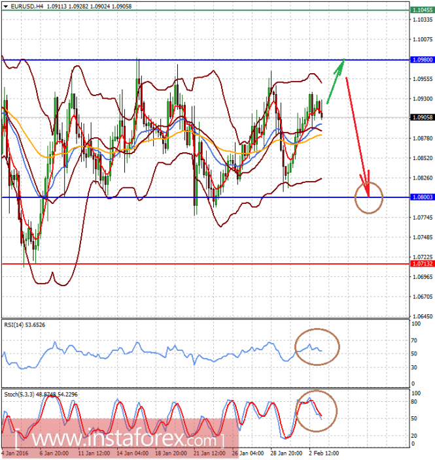435x460 pixels.
Task: Click the black 1.09058 current price tag
Action: (423, 118)
